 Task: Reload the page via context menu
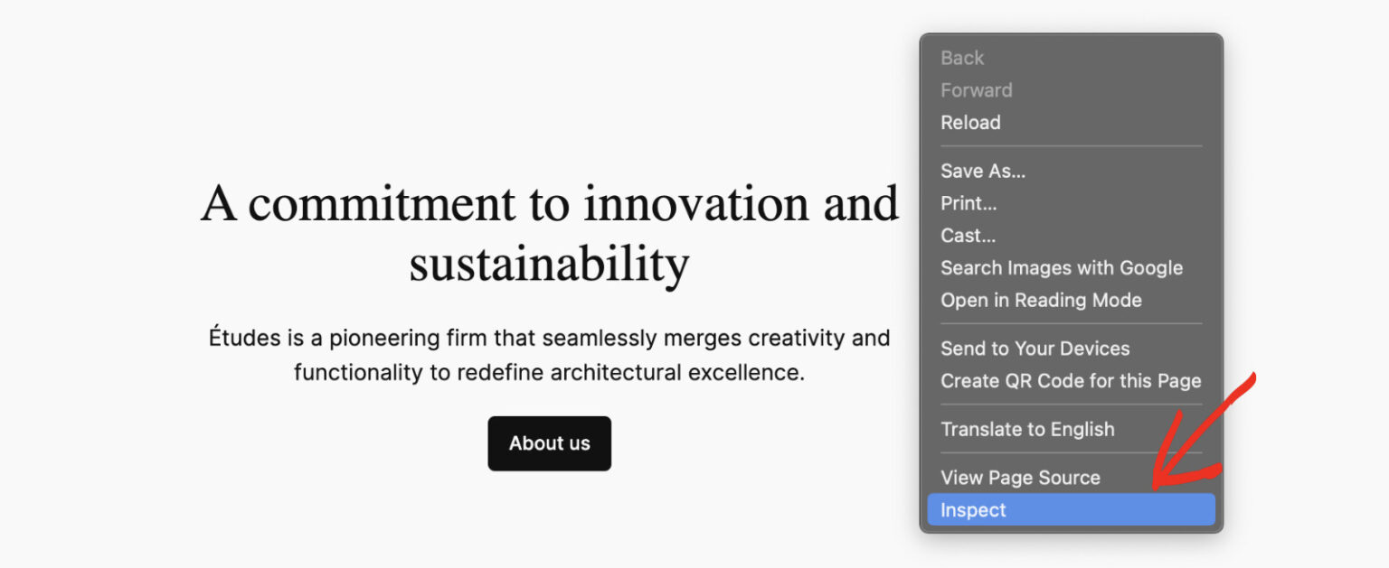[970, 123]
